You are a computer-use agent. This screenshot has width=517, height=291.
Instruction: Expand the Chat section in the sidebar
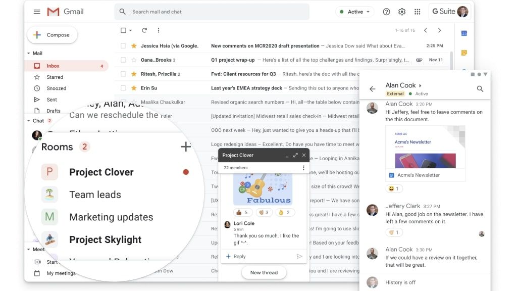pyautogui.click(x=29, y=120)
